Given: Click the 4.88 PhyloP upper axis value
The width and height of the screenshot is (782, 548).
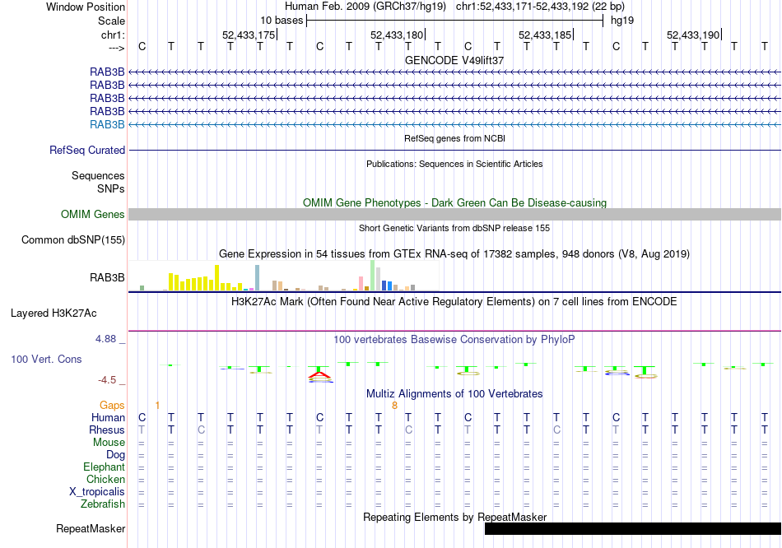Looking at the screenshot, I should coord(105,339).
